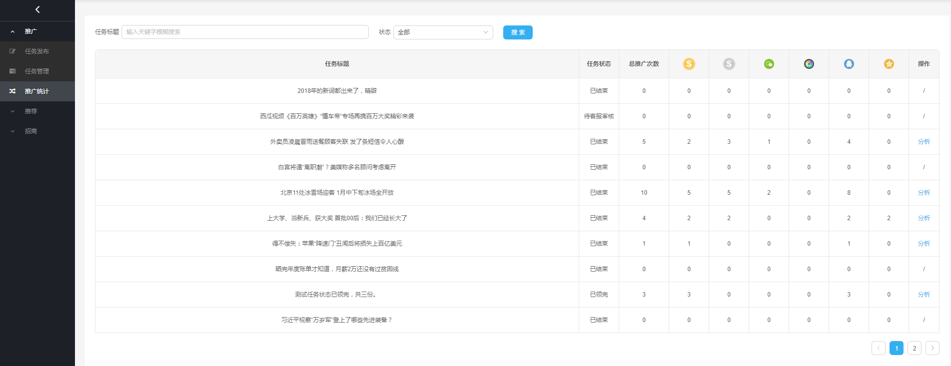Expand the 招商 sidebar section
Image resolution: width=951 pixels, height=366 pixels.
click(12, 131)
